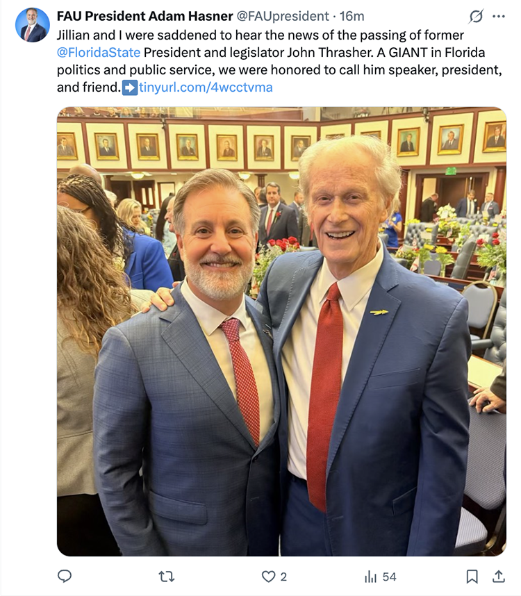Open the three-dot more options menu
The height and width of the screenshot is (596, 521).
coord(499,17)
